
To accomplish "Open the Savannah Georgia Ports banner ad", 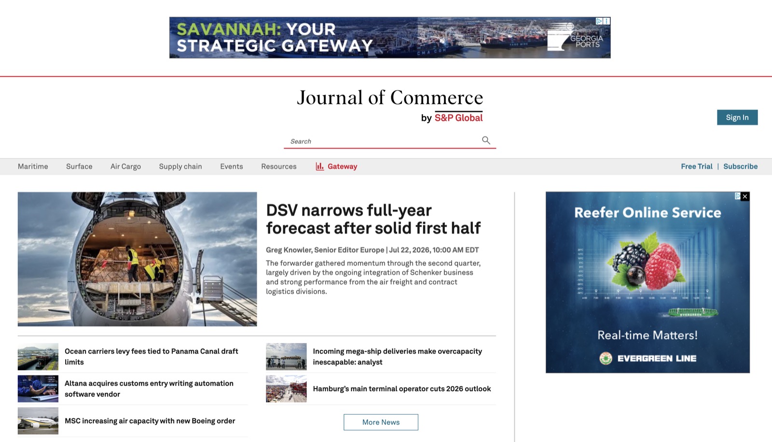I will click(390, 38).
